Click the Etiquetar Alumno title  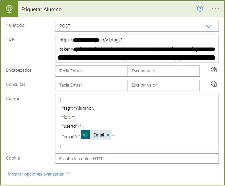click(41, 10)
